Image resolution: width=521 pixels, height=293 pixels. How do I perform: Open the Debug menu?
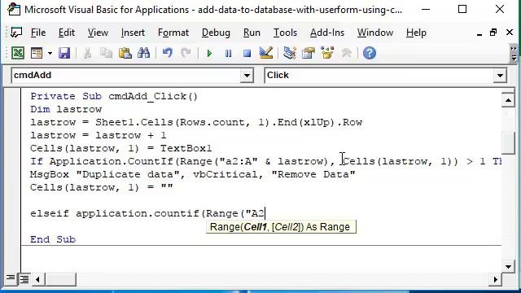point(216,33)
